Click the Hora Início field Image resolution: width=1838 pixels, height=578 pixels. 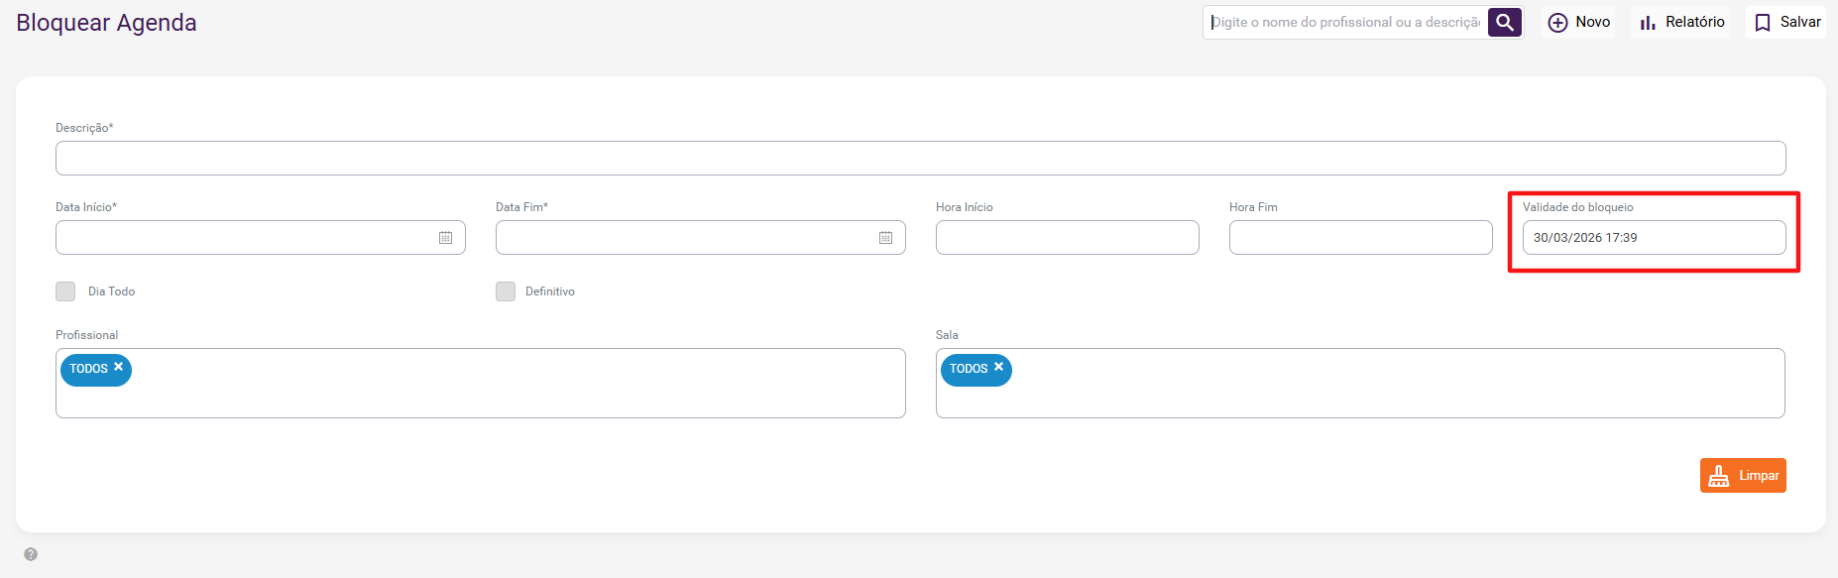[1067, 238]
